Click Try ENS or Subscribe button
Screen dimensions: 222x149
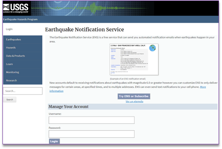tap(134, 96)
